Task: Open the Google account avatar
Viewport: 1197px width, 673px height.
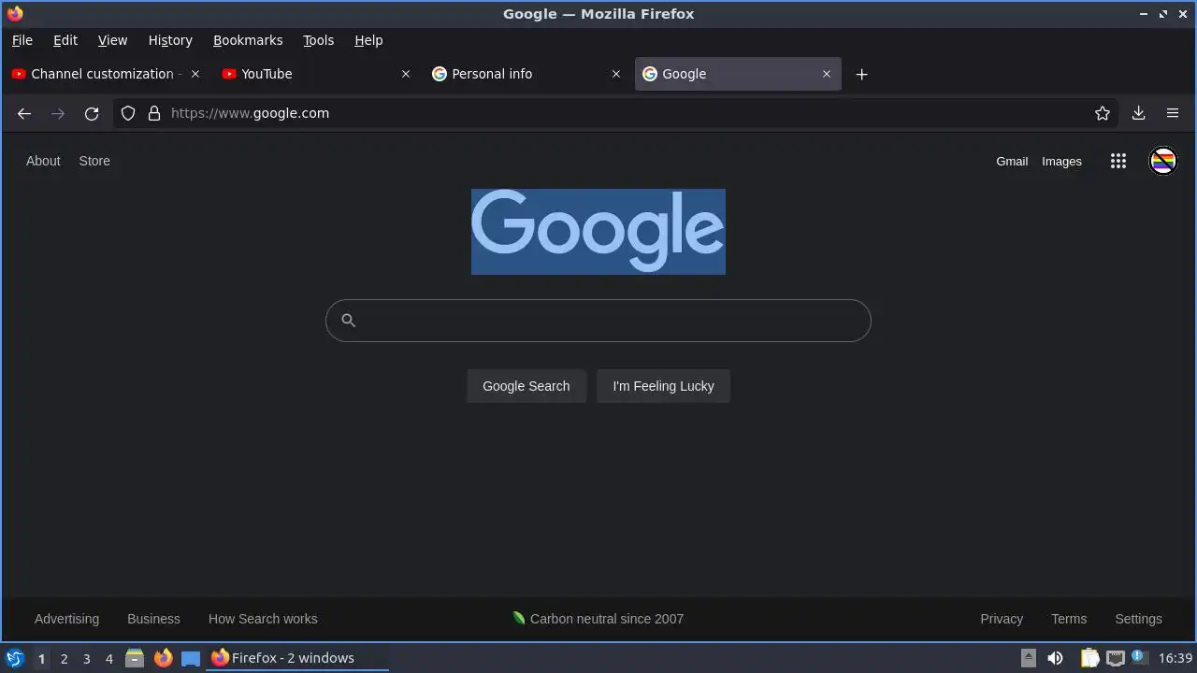Action: 1162,161
